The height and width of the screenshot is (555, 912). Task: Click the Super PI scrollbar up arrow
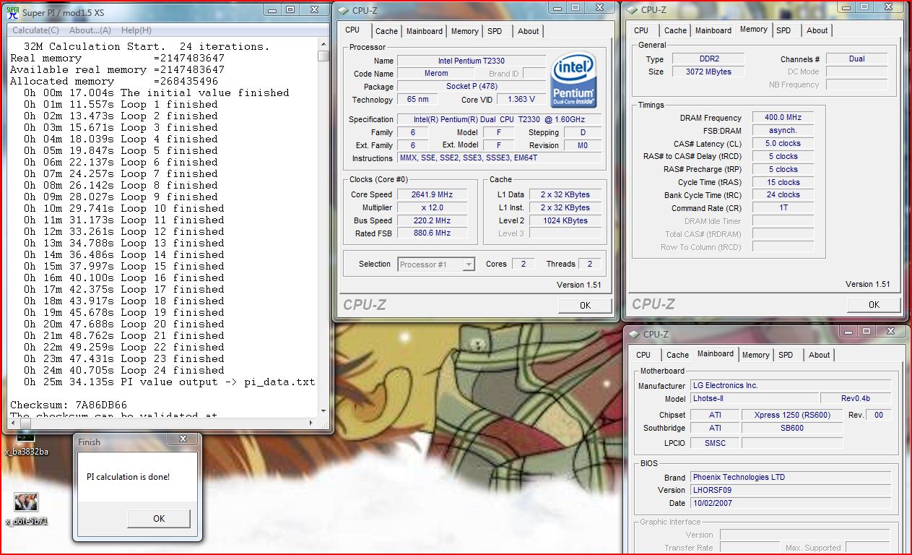[x=324, y=43]
